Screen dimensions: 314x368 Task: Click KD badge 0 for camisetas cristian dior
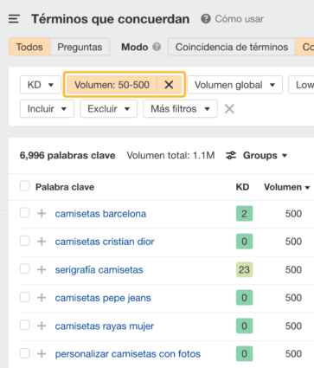pos(244,242)
